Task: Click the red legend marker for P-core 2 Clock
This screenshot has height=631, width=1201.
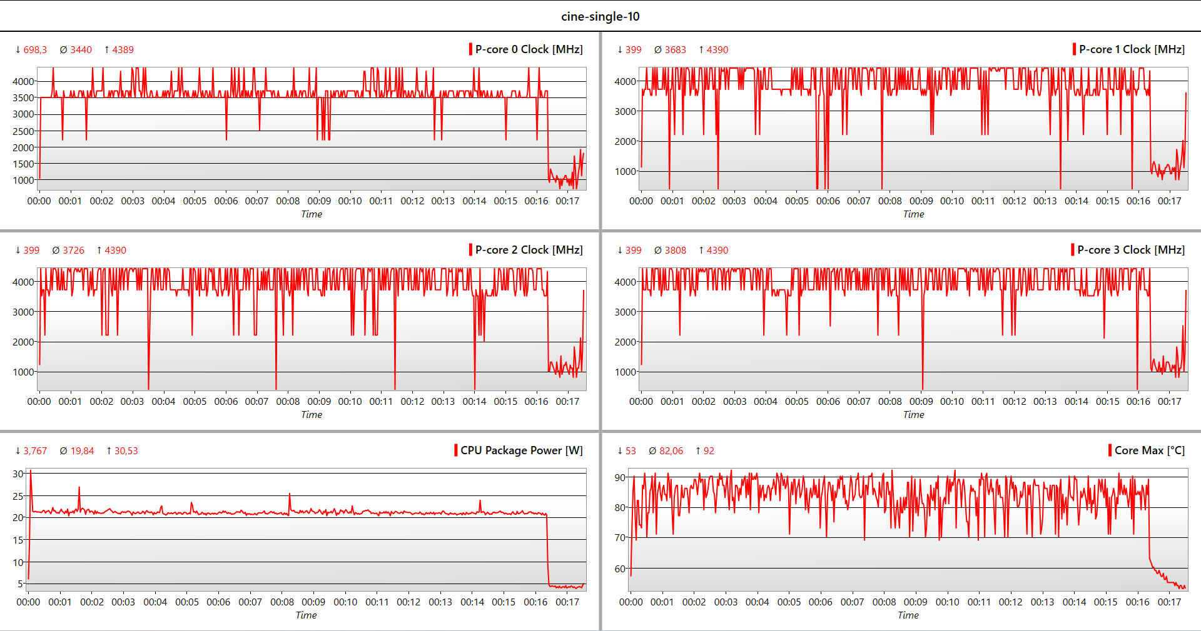Action: pos(470,249)
